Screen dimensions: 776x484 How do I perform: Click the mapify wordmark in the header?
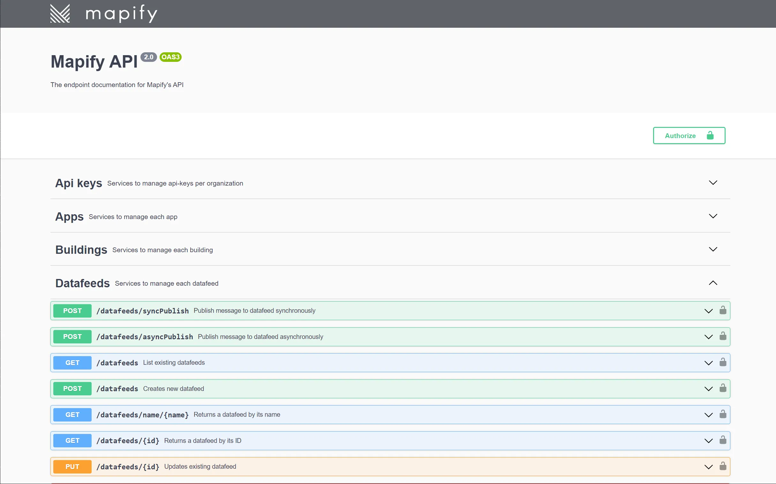[x=121, y=13]
